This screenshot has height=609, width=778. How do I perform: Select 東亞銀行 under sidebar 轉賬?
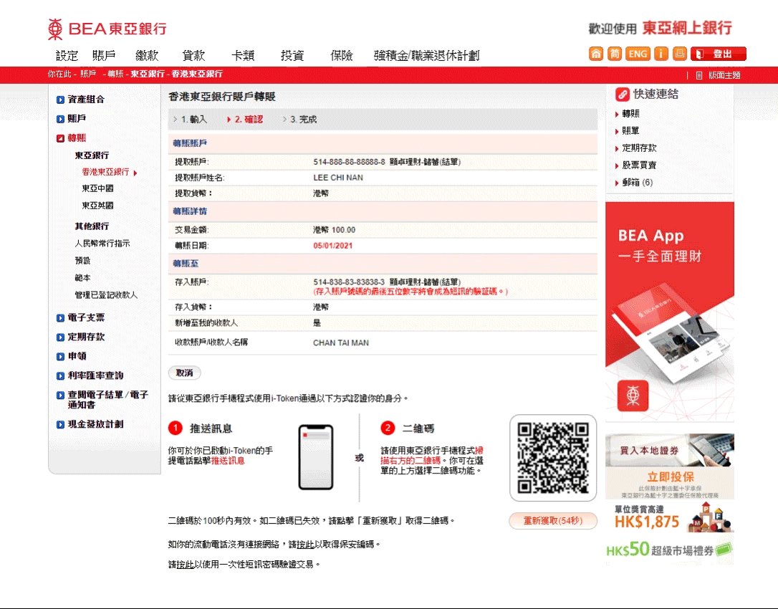92,155
